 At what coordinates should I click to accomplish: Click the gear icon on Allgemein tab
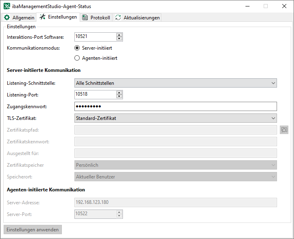coord(7,18)
